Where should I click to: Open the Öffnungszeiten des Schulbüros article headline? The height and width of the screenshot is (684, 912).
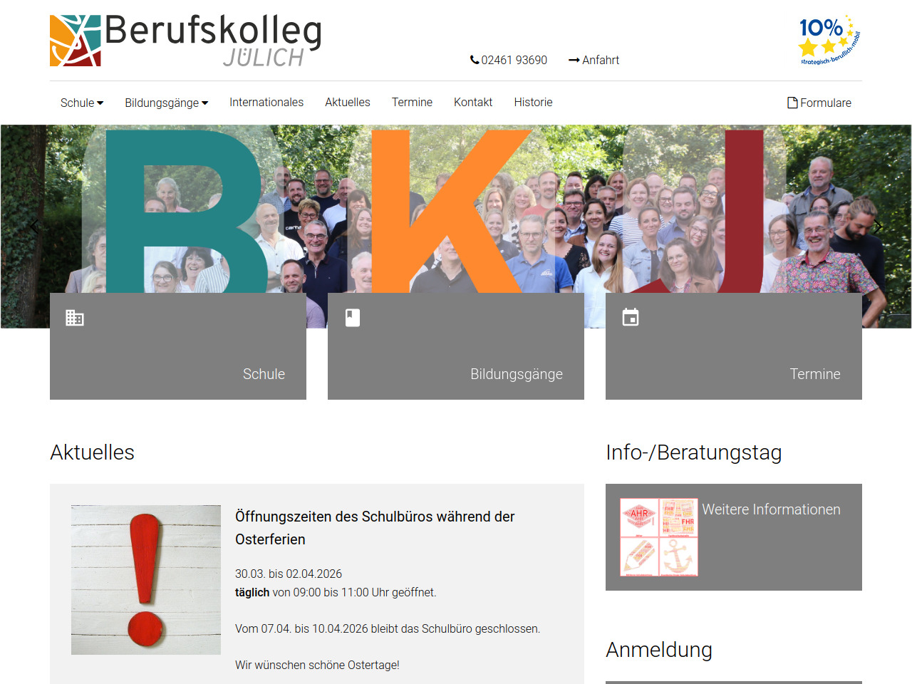pyautogui.click(x=375, y=528)
